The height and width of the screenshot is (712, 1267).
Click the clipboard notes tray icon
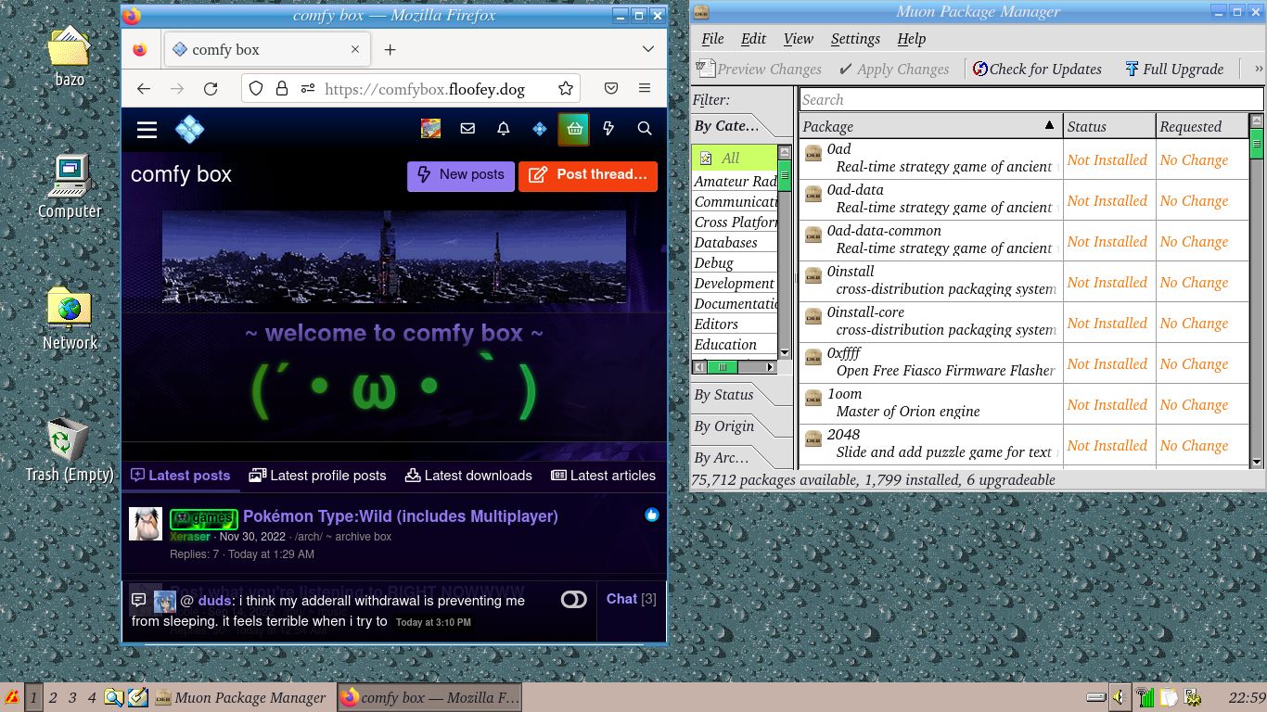[x=1169, y=697]
